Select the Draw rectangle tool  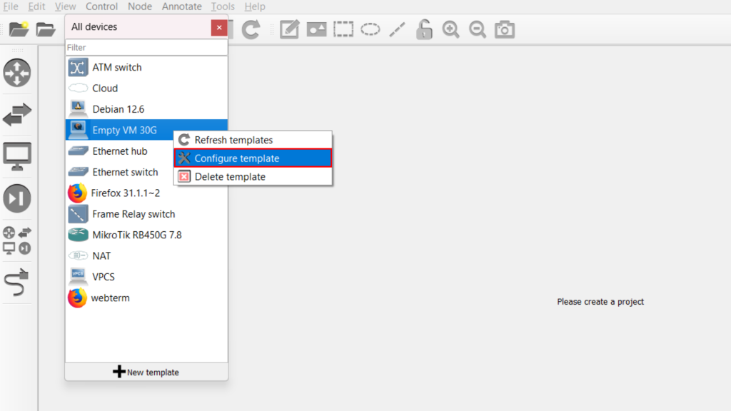point(344,29)
